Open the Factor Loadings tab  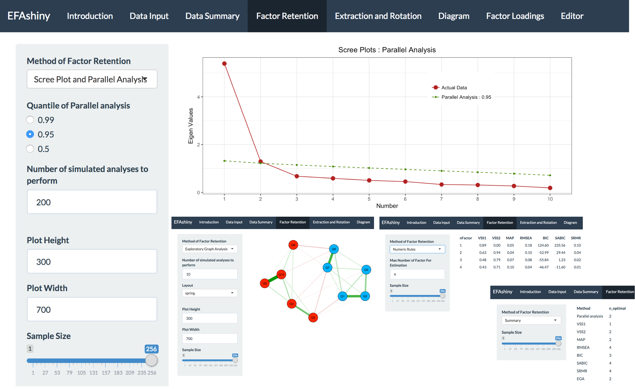click(x=515, y=16)
